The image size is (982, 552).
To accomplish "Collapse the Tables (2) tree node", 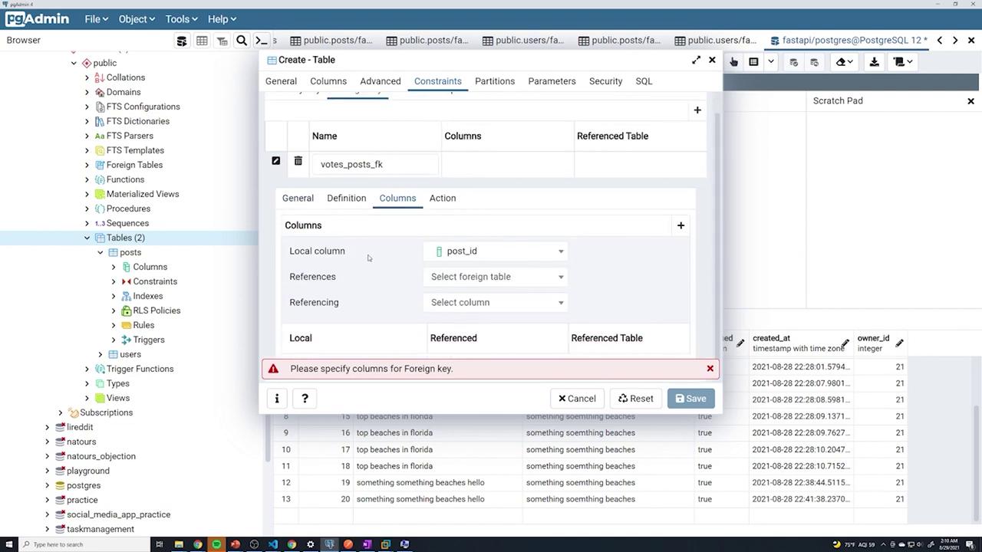I will pyautogui.click(x=87, y=238).
